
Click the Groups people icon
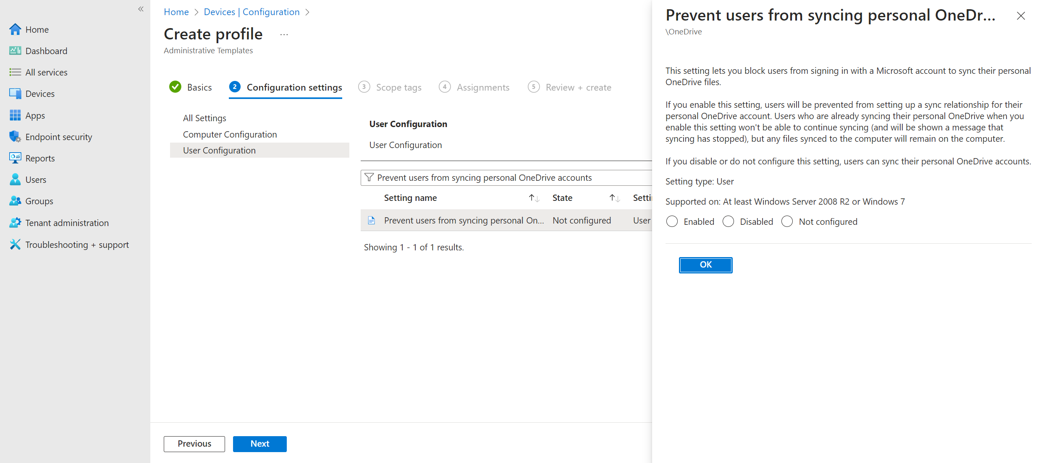coord(15,201)
